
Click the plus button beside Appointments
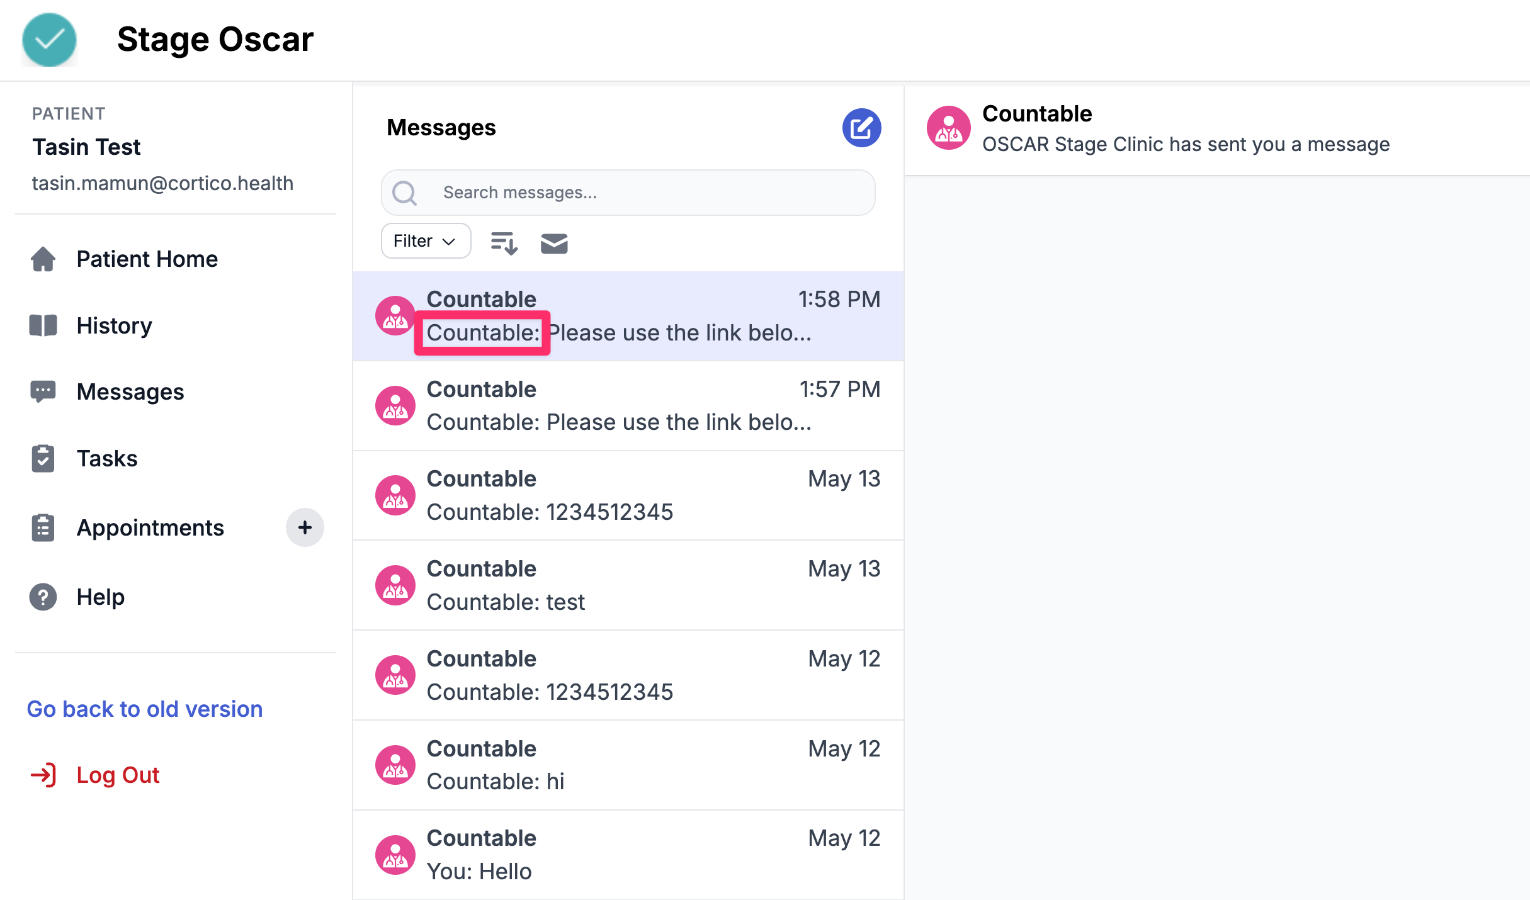(x=305, y=527)
